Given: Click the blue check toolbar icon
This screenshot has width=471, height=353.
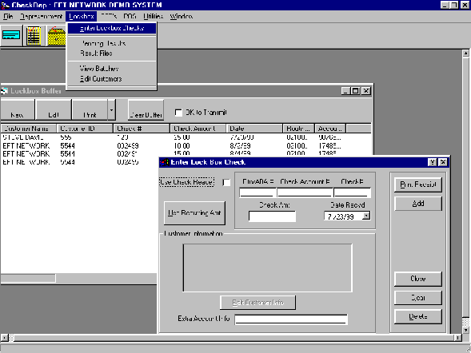Looking at the screenshot, I should click(11, 35).
